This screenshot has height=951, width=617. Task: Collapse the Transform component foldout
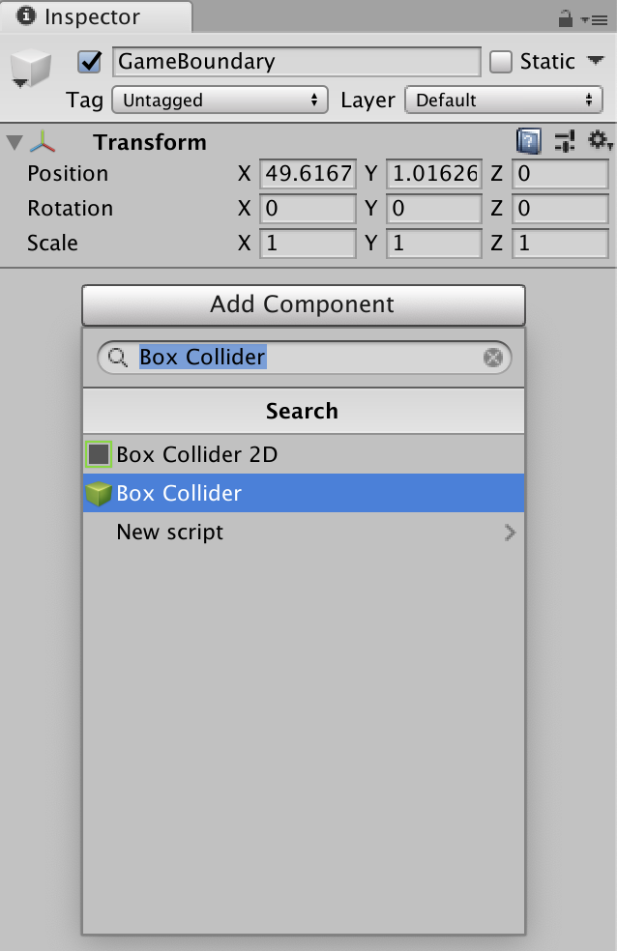(14, 143)
